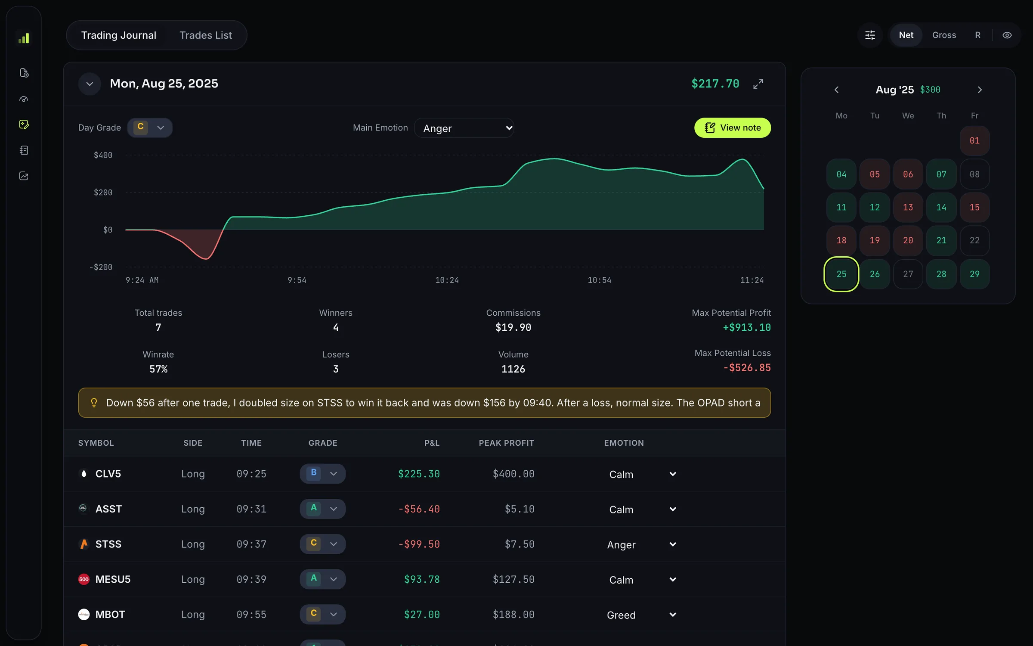Image resolution: width=1033 pixels, height=646 pixels.
Task: Click the lightbulb insight icon
Action: point(94,403)
